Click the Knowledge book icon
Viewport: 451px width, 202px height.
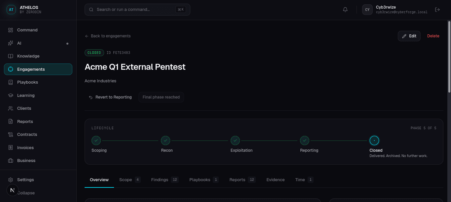tap(11, 56)
